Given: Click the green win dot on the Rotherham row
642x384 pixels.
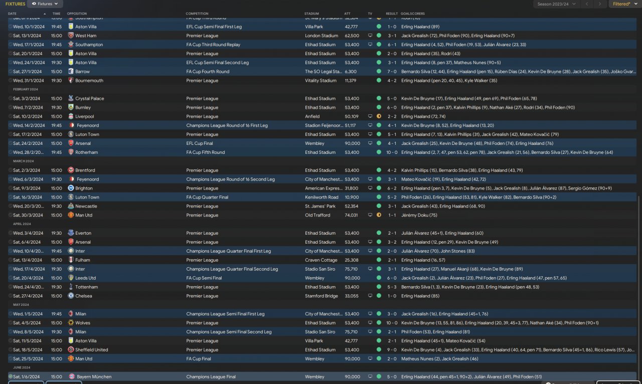Looking at the screenshot, I should (x=379, y=152).
